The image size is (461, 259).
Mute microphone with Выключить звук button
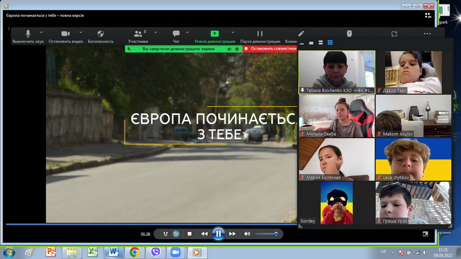(x=28, y=37)
